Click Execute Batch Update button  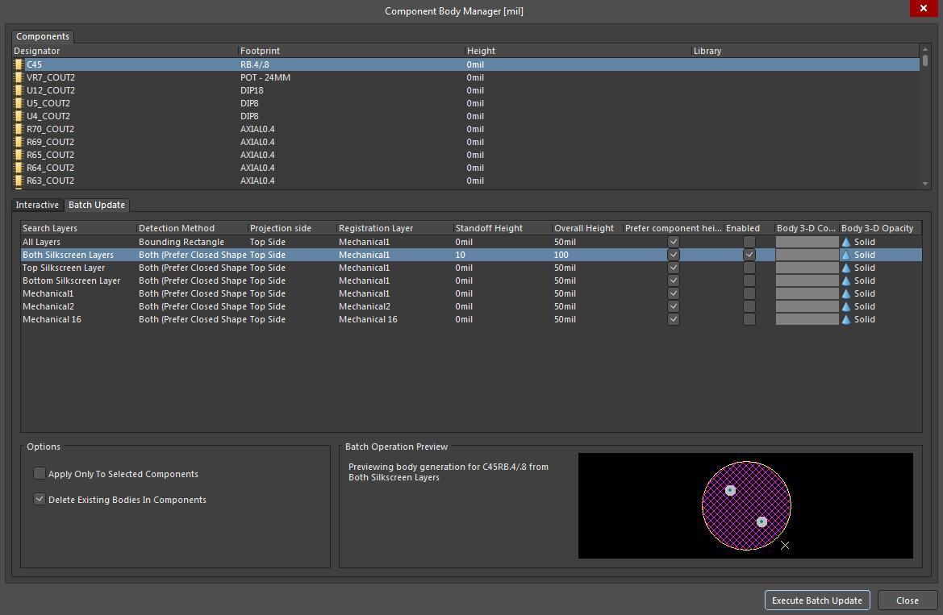click(x=817, y=600)
